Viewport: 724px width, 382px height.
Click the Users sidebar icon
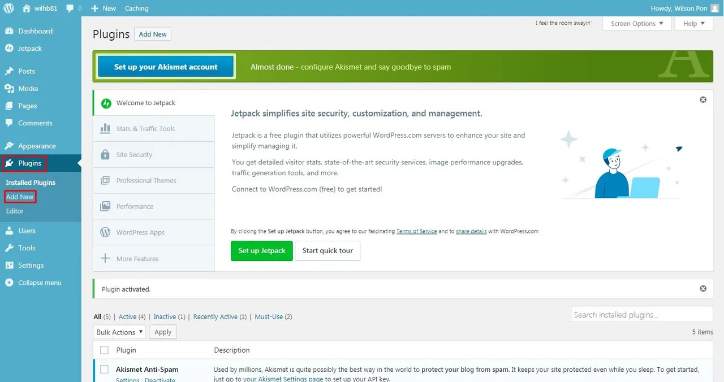(9, 231)
